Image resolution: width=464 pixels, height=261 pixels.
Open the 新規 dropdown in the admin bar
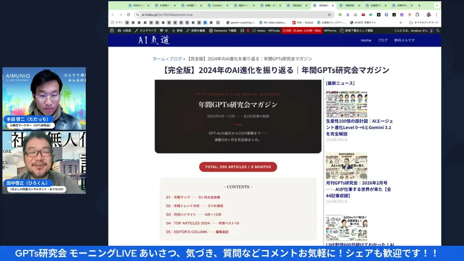[181, 30]
